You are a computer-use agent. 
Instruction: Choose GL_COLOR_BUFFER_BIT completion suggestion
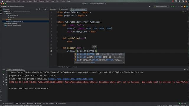(99, 54)
